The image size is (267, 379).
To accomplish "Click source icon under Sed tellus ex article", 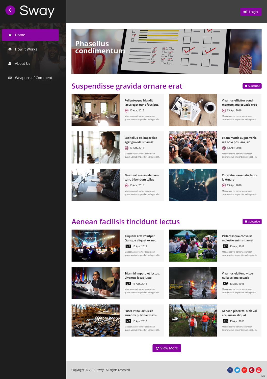I will coord(126,148).
